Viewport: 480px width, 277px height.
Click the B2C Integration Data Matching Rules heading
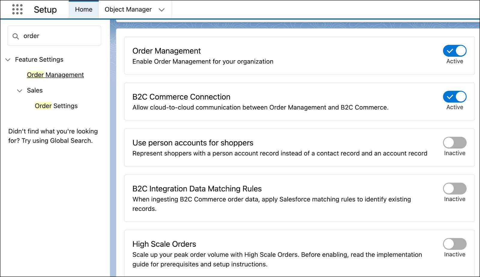pyautogui.click(x=197, y=189)
